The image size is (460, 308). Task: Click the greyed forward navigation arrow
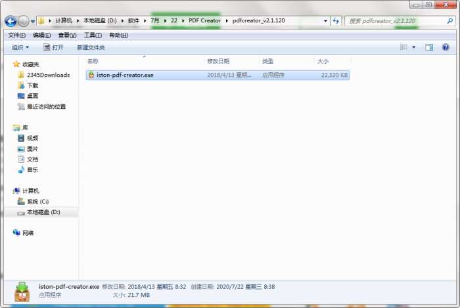[24, 21]
